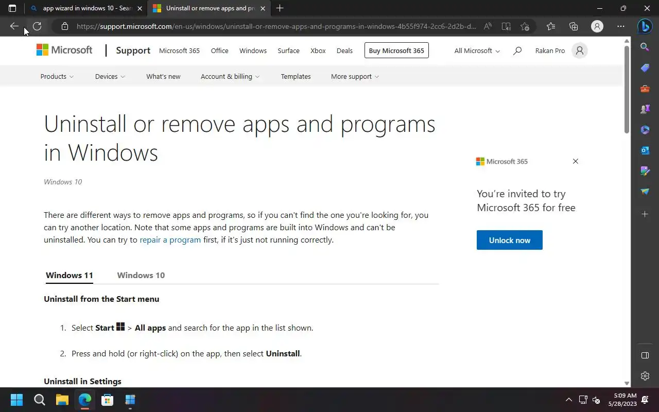This screenshot has height=412, width=659.
Task: Open Favorites list icon
Action: tap(551, 26)
